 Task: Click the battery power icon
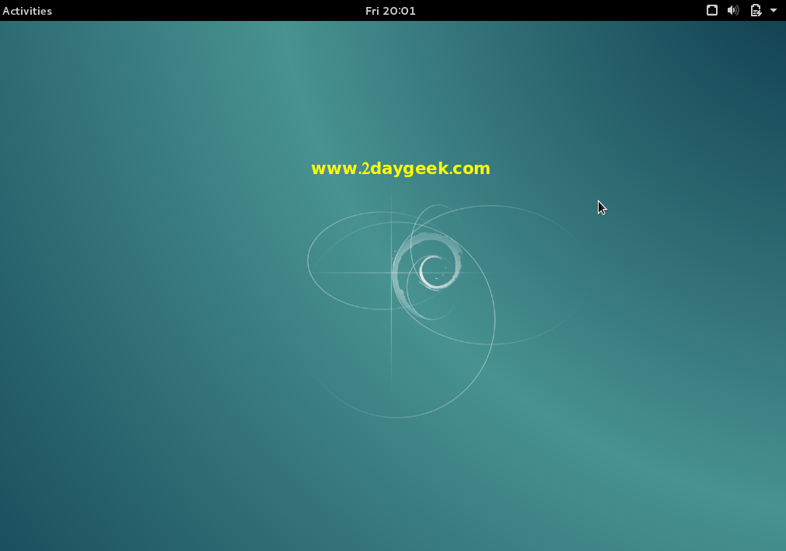coord(756,10)
